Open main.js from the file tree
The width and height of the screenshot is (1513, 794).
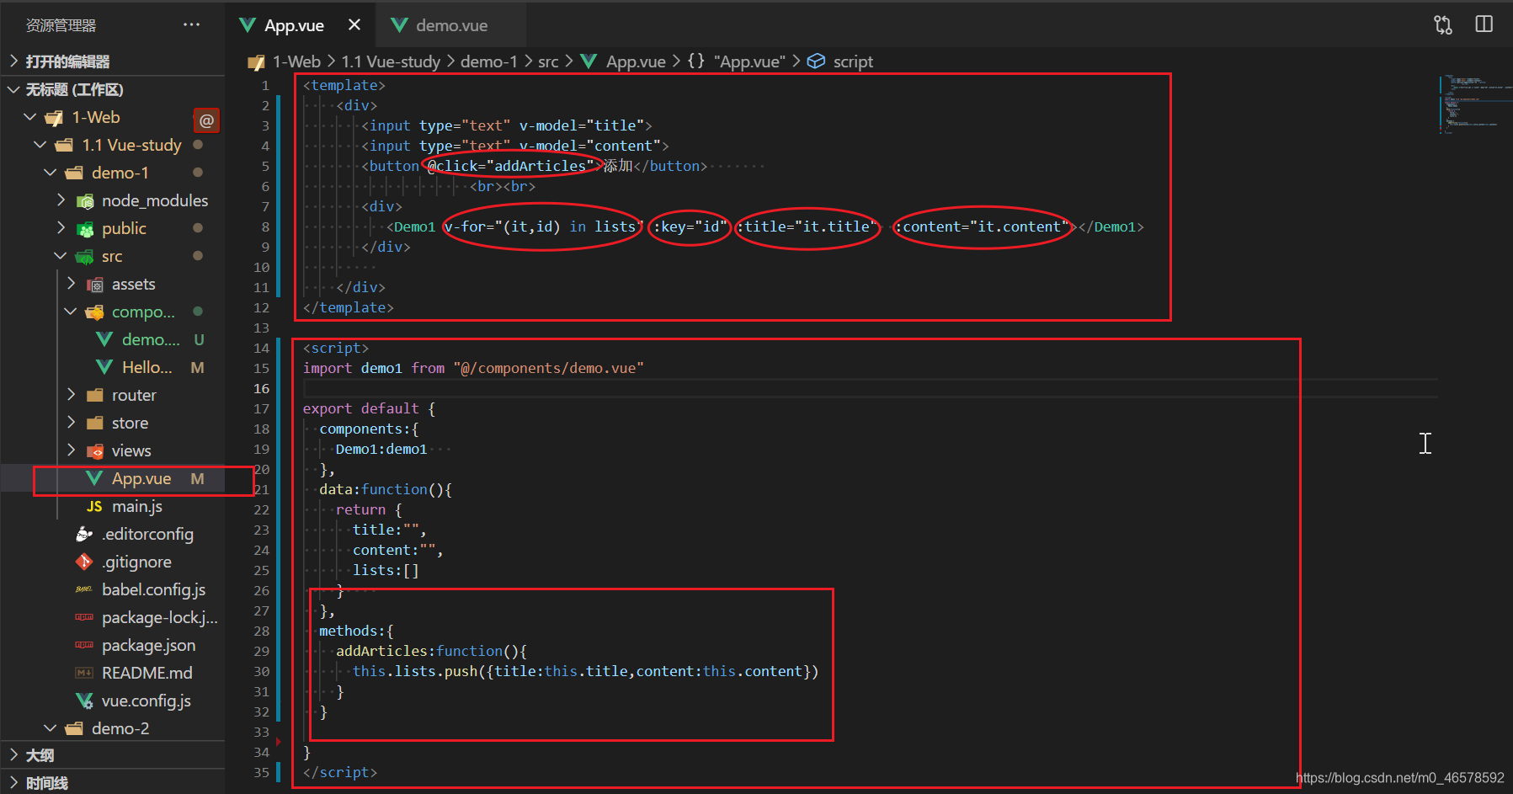point(137,506)
